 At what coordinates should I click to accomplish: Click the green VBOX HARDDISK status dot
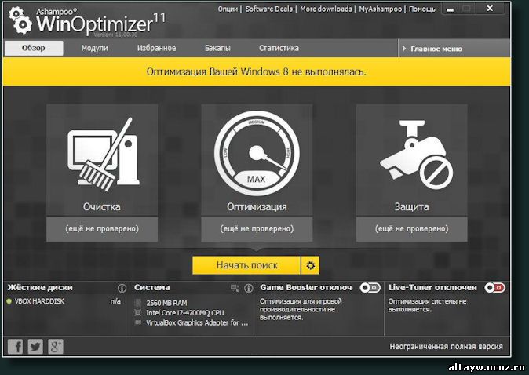pyautogui.click(x=9, y=301)
